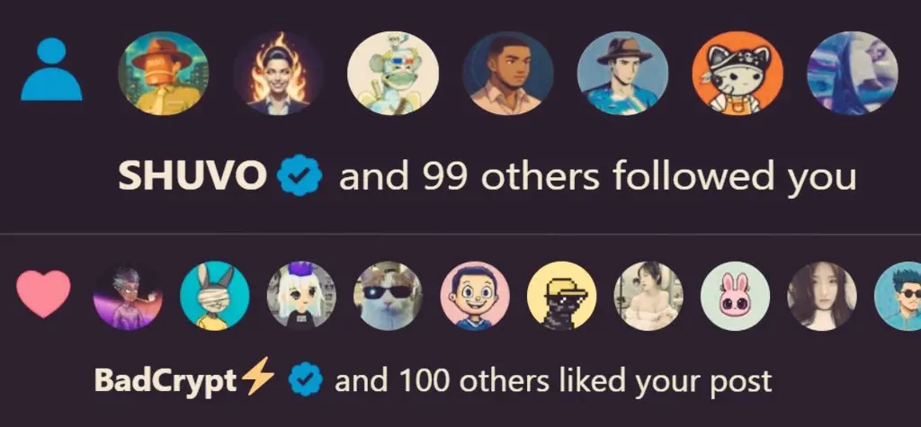This screenshot has width=921, height=427.
Task: Click the monkey with 3D glasses avatar
Action: pos(393,73)
